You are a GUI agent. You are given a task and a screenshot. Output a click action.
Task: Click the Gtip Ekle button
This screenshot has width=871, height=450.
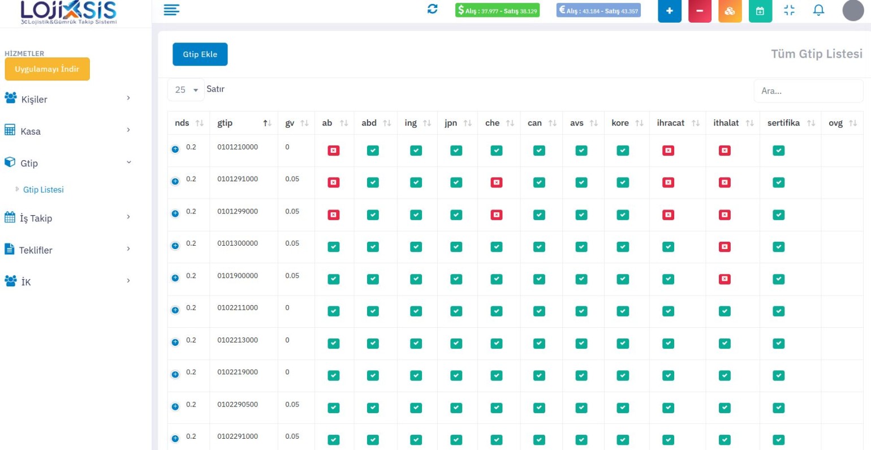coord(200,54)
